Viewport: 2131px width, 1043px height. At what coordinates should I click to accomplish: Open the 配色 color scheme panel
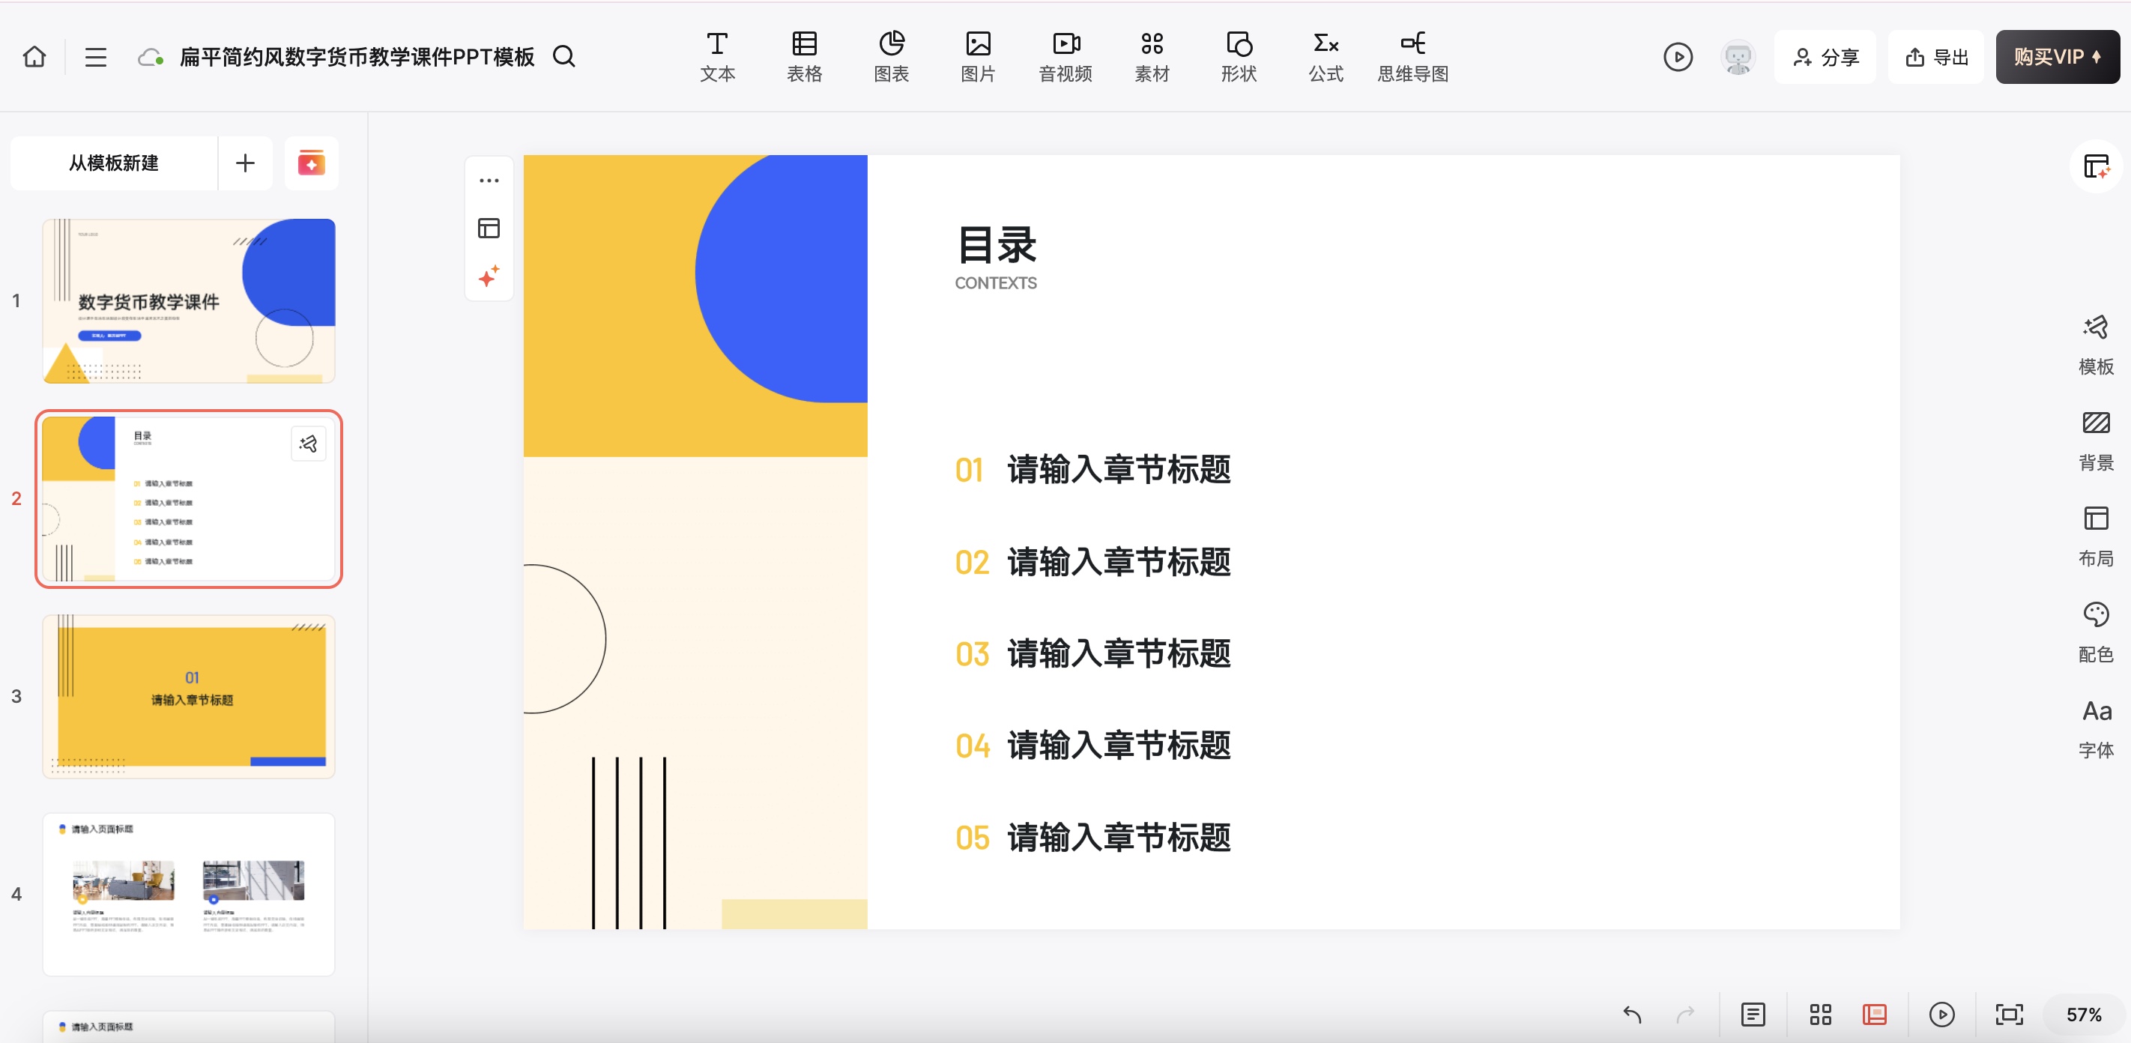click(2096, 632)
